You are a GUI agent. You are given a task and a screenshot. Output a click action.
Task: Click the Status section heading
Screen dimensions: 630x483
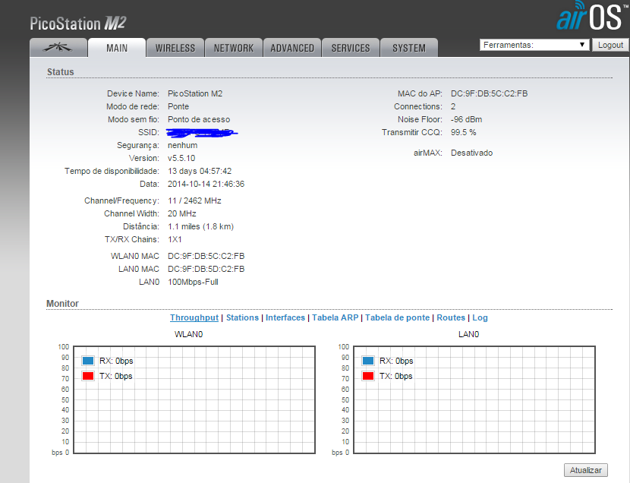(x=60, y=72)
